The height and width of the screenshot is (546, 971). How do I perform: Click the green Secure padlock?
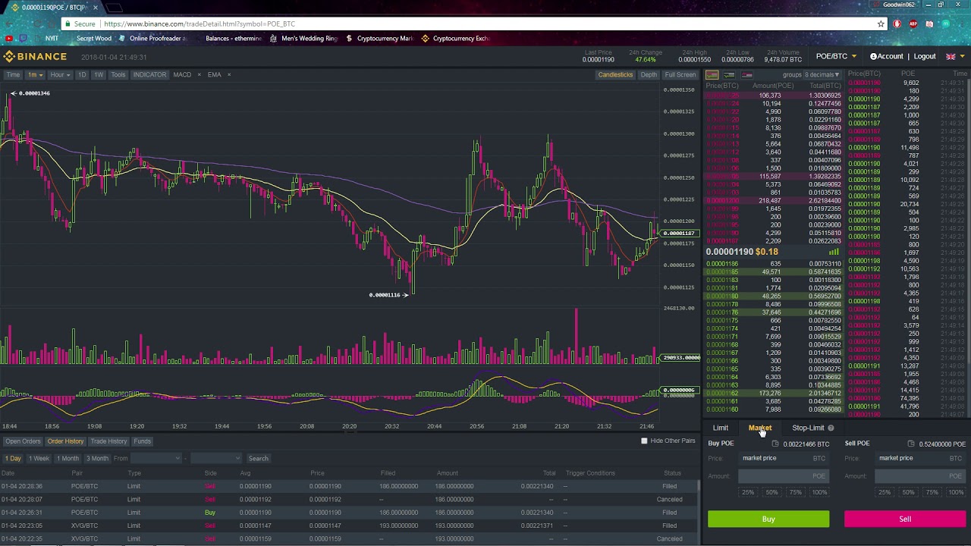(x=68, y=24)
